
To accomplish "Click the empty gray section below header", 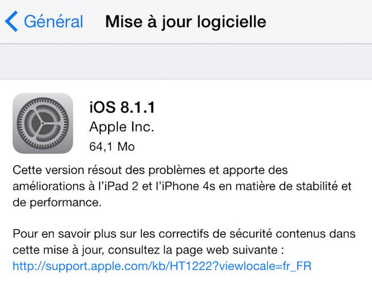I will (186, 61).
